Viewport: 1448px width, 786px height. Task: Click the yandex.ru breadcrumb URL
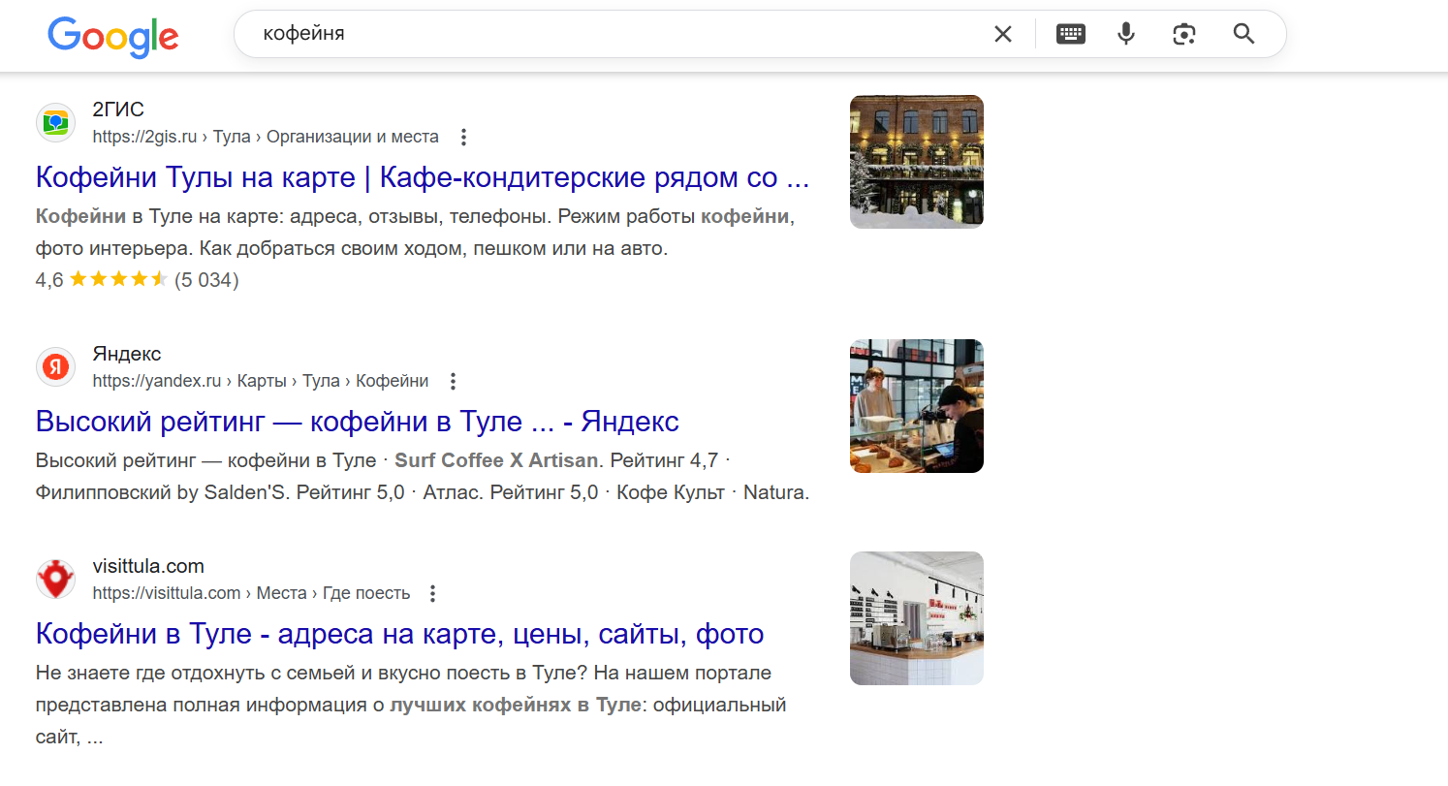click(x=261, y=382)
